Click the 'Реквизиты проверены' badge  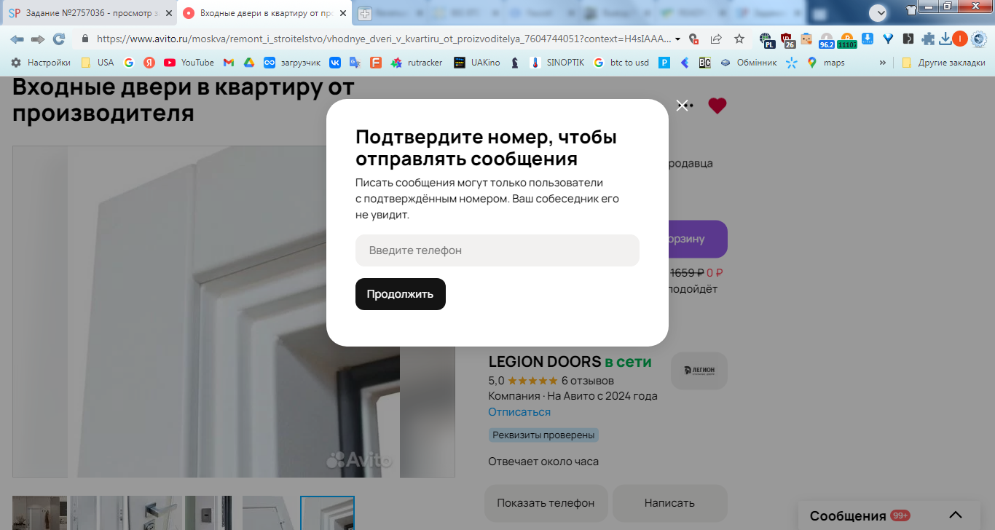coord(543,435)
